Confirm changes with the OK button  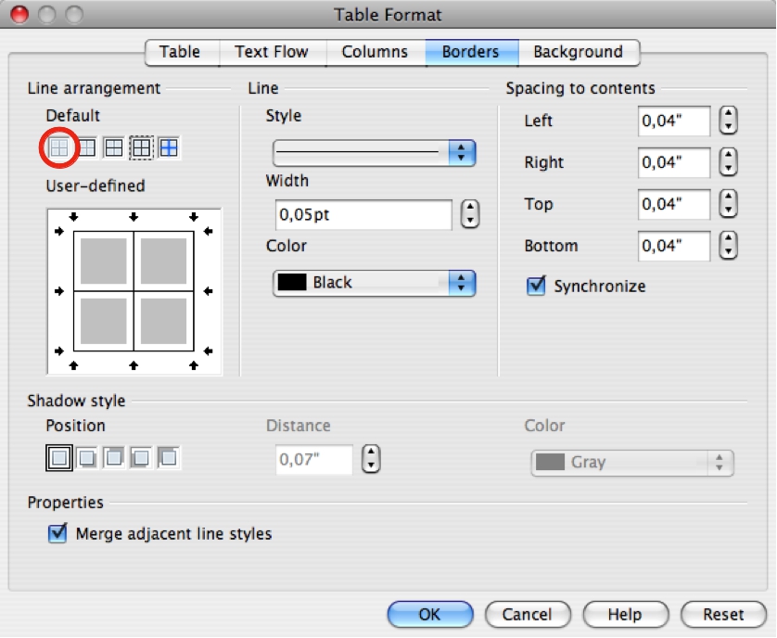430,614
